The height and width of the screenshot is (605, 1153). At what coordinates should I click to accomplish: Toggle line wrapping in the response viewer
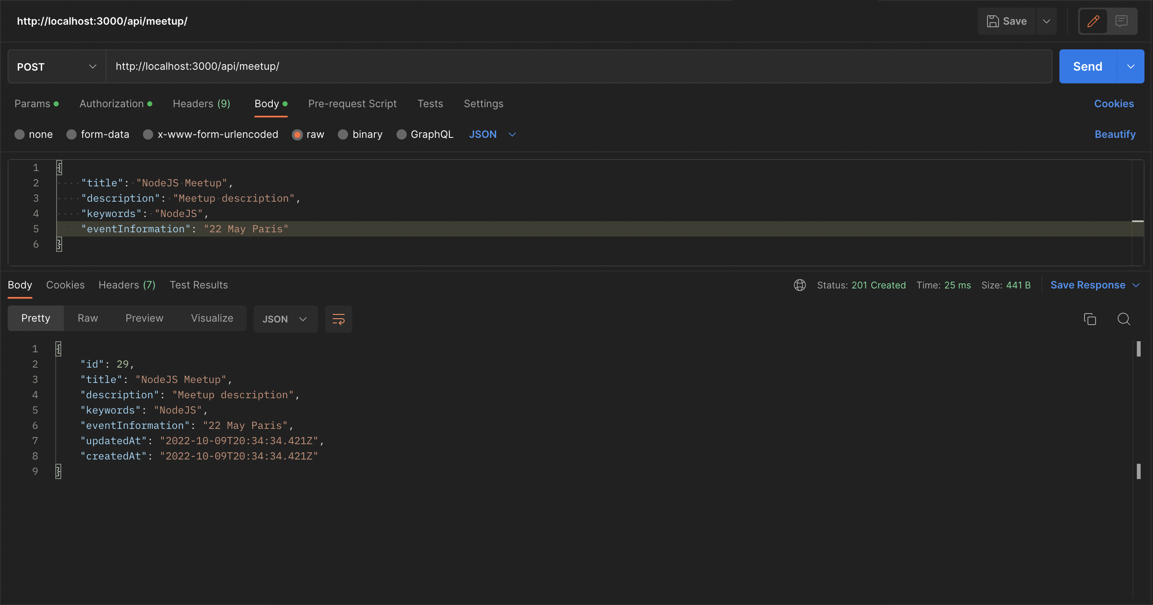click(338, 319)
